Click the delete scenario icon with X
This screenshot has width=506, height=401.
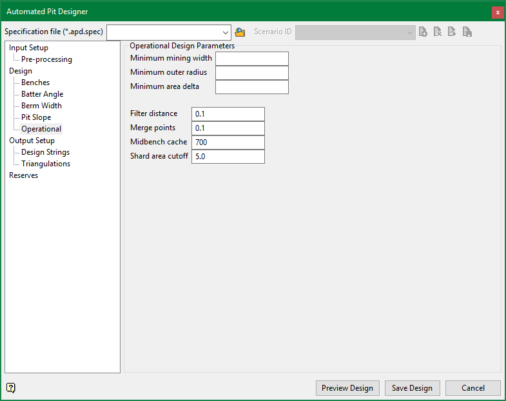438,32
